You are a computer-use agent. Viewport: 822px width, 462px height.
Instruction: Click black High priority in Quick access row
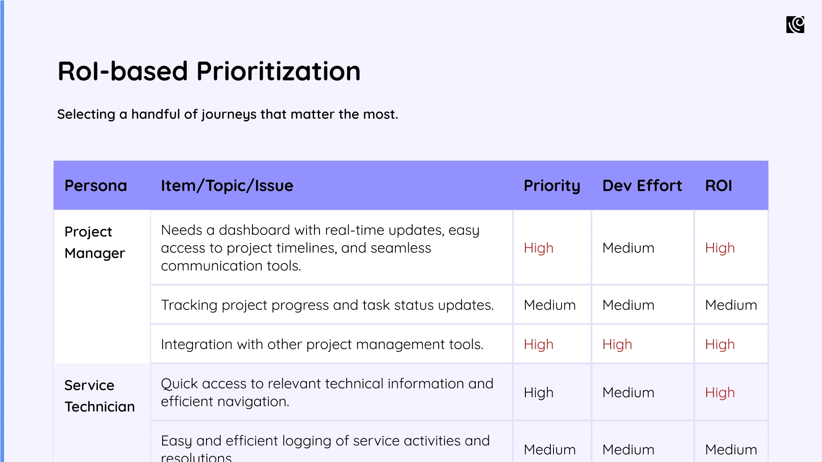(x=538, y=392)
